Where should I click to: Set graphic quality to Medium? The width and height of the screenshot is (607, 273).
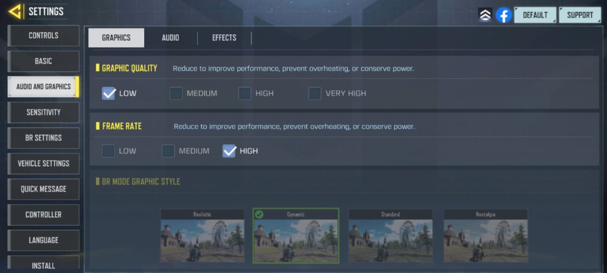click(x=176, y=93)
